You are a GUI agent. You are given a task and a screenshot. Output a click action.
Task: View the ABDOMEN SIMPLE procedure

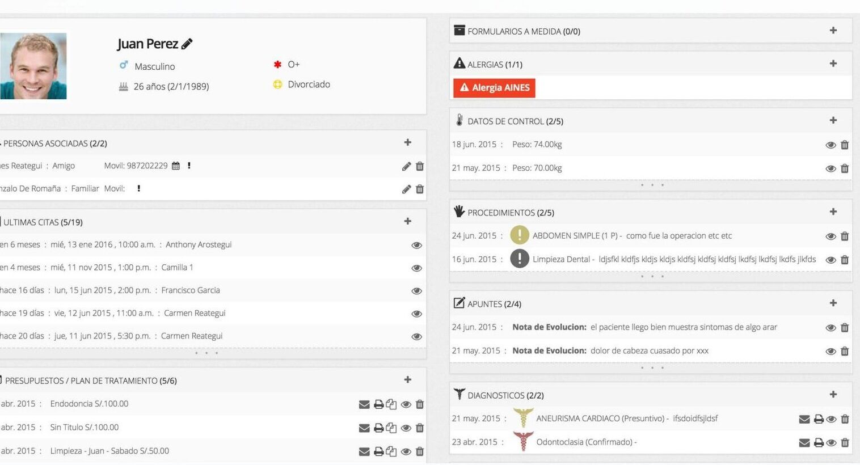pos(831,236)
